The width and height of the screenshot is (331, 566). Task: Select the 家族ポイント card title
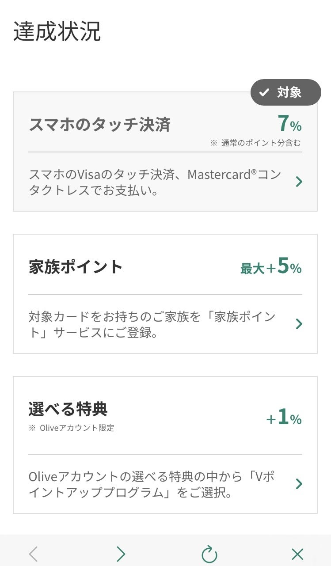tap(76, 267)
